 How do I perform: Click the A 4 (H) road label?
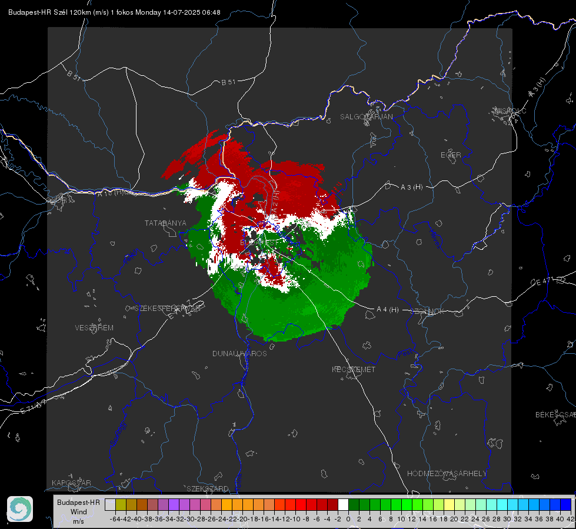pyautogui.click(x=388, y=310)
